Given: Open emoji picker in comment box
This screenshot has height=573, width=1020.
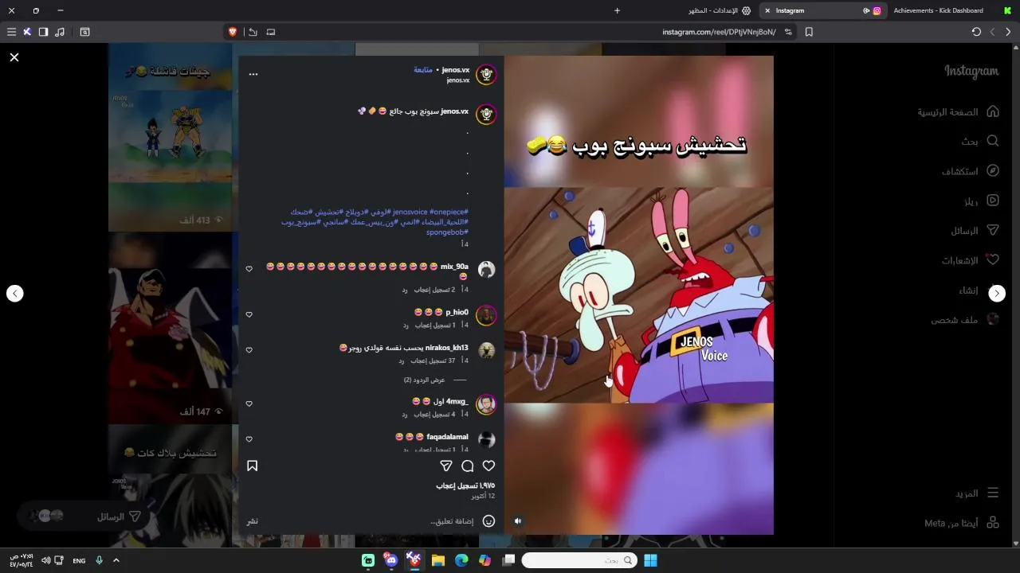Looking at the screenshot, I should (489, 521).
